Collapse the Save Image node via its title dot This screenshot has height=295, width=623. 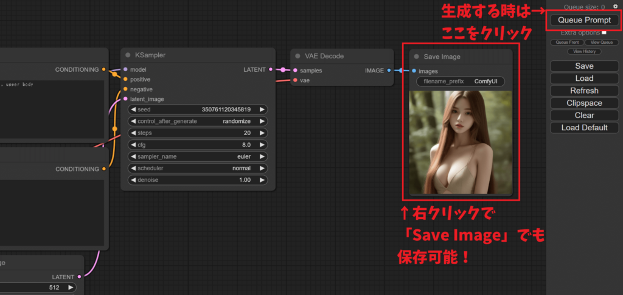416,57
